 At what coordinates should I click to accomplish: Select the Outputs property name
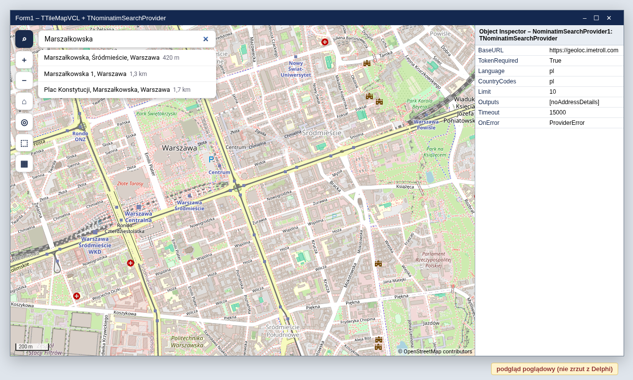pos(489,102)
